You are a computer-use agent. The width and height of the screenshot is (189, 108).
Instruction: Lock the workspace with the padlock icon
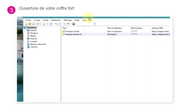pos(73,24)
